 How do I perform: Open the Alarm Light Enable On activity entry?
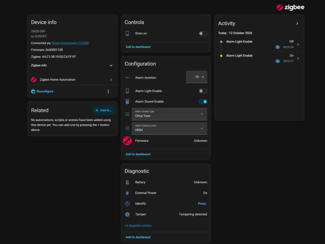tap(260, 58)
